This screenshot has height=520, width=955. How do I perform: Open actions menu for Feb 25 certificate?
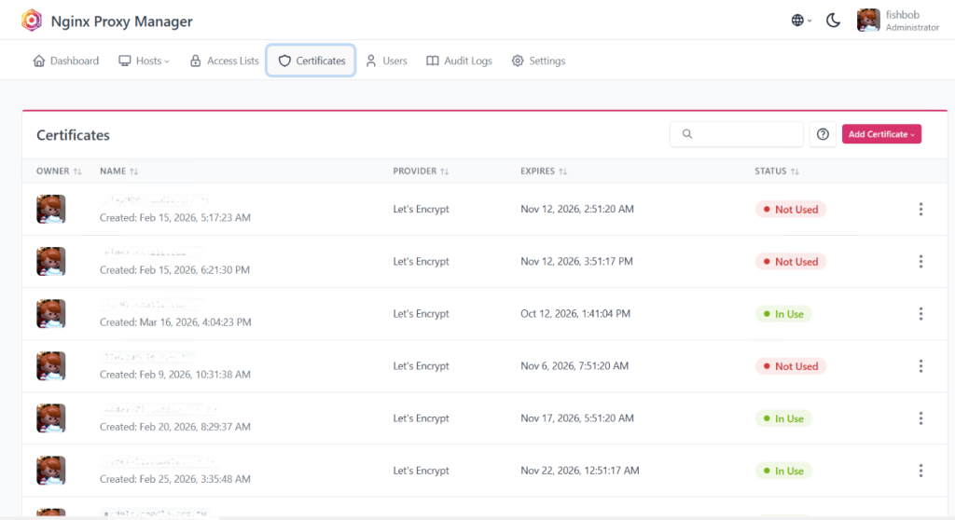click(x=920, y=471)
